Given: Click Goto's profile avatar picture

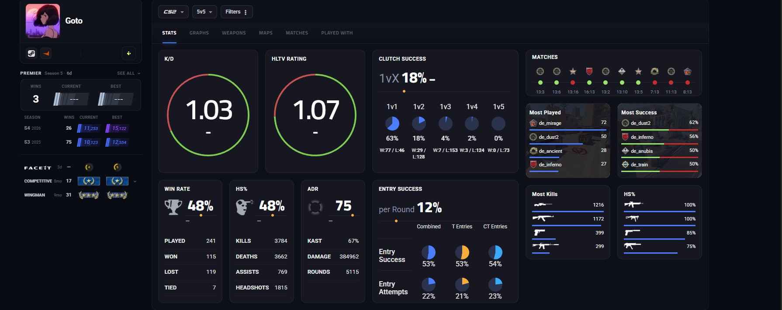Looking at the screenshot, I should (x=43, y=21).
